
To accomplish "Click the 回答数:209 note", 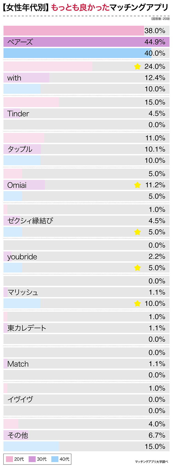I will pyautogui.click(x=160, y=19).
